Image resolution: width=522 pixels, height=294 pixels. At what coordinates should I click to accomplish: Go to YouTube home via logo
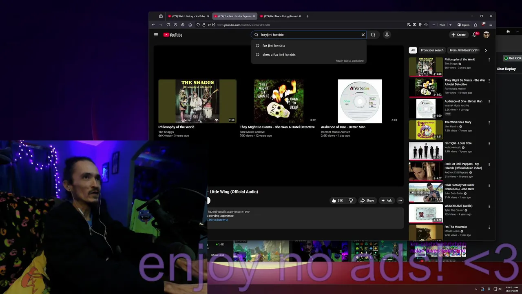[173, 35]
